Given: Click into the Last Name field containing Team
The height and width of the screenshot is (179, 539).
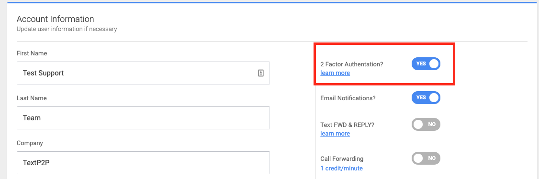Looking at the screenshot, I should tap(143, 118).
